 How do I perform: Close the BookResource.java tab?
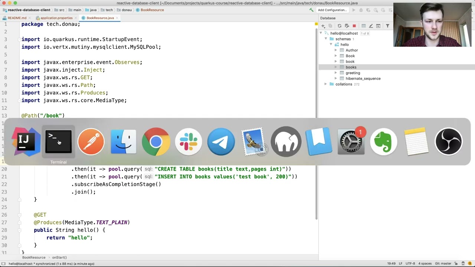point(117,18)
